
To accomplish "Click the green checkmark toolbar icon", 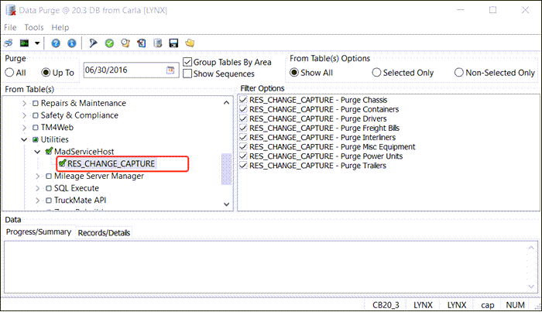I will pos(110,43).
